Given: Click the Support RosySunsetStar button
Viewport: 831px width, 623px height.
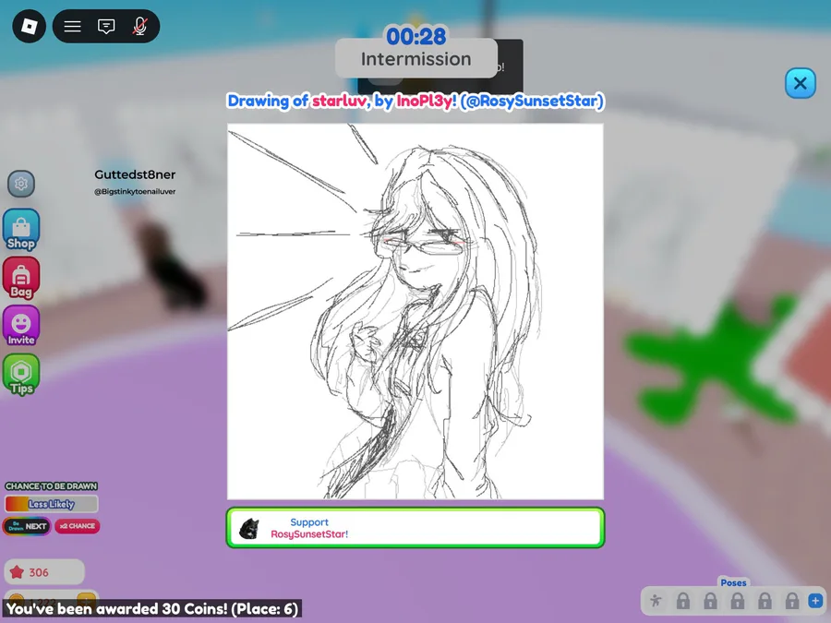Looking at the screenshot, I should (x=415, y=528).
